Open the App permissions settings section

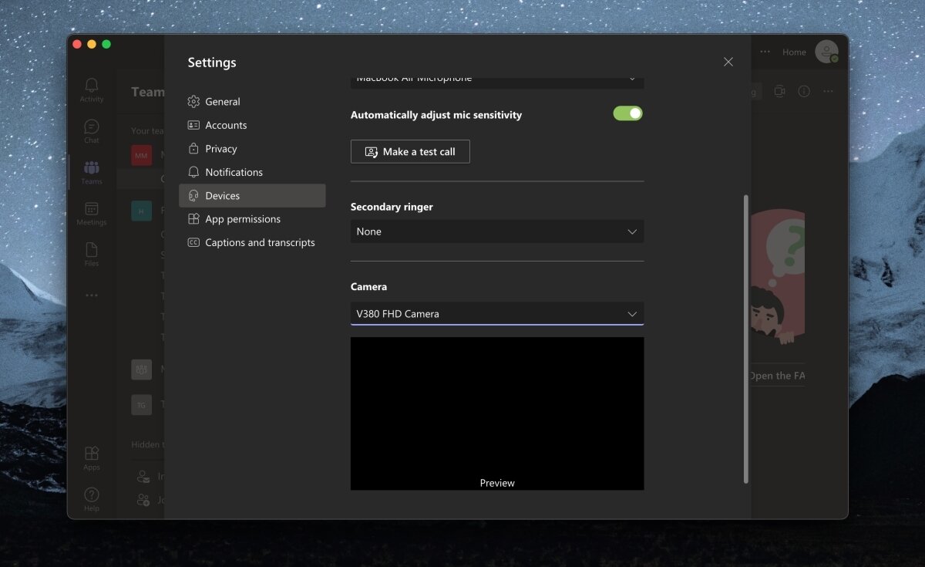point(242,218)
